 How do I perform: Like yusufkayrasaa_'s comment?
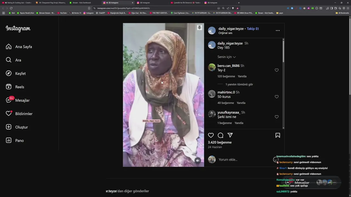pos(277,117)
